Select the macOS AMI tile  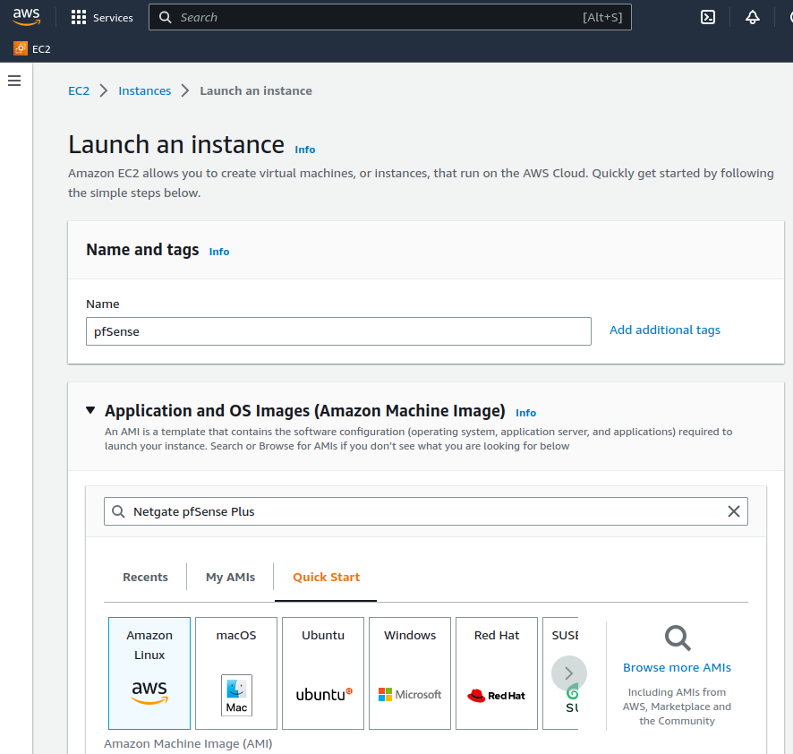236,673
